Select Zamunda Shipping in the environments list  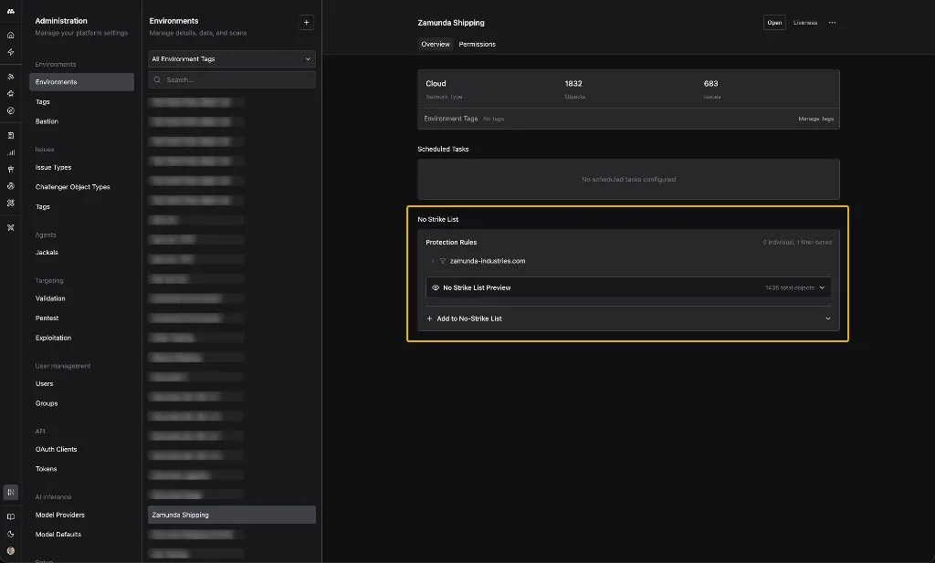pos(231,515)
